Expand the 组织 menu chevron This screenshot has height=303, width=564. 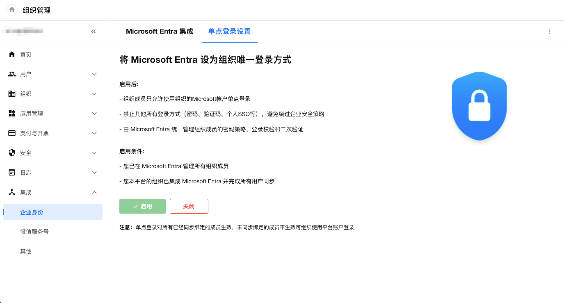point(94,94)
